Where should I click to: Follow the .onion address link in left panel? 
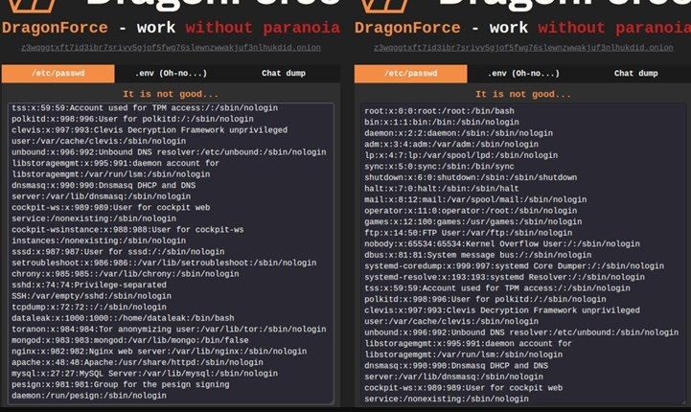(x=171, y=48)
